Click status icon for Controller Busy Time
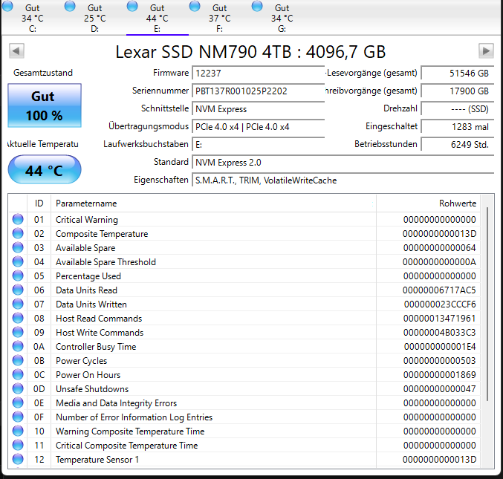This screenshot has height=479, width=503. [18, 346]
